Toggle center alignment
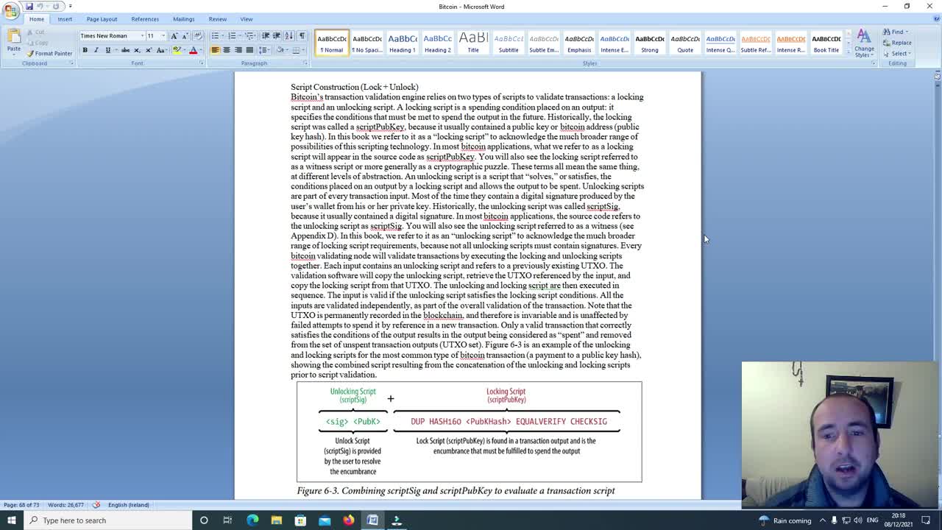This screenshot has height=530, width=942. click(226, 50)
